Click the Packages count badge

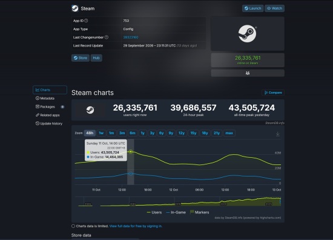click(x=62, y=107)
